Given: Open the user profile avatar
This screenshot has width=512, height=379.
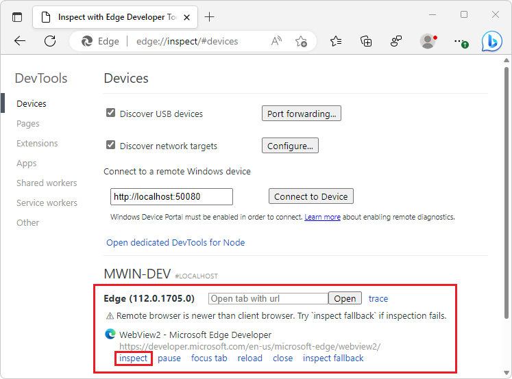Looking at the screenshot, I should [428, 41].
